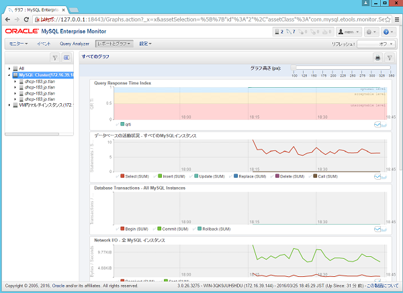Expand the VM内マルチインスタンス group node
The image size is (403, 293).
(9, 105)
